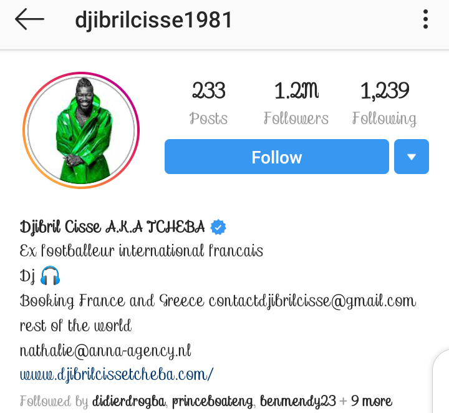Viewport: 449px width, 413px height.
Task: Open the 233 Posts count
Action: click(x=208, y=103)
